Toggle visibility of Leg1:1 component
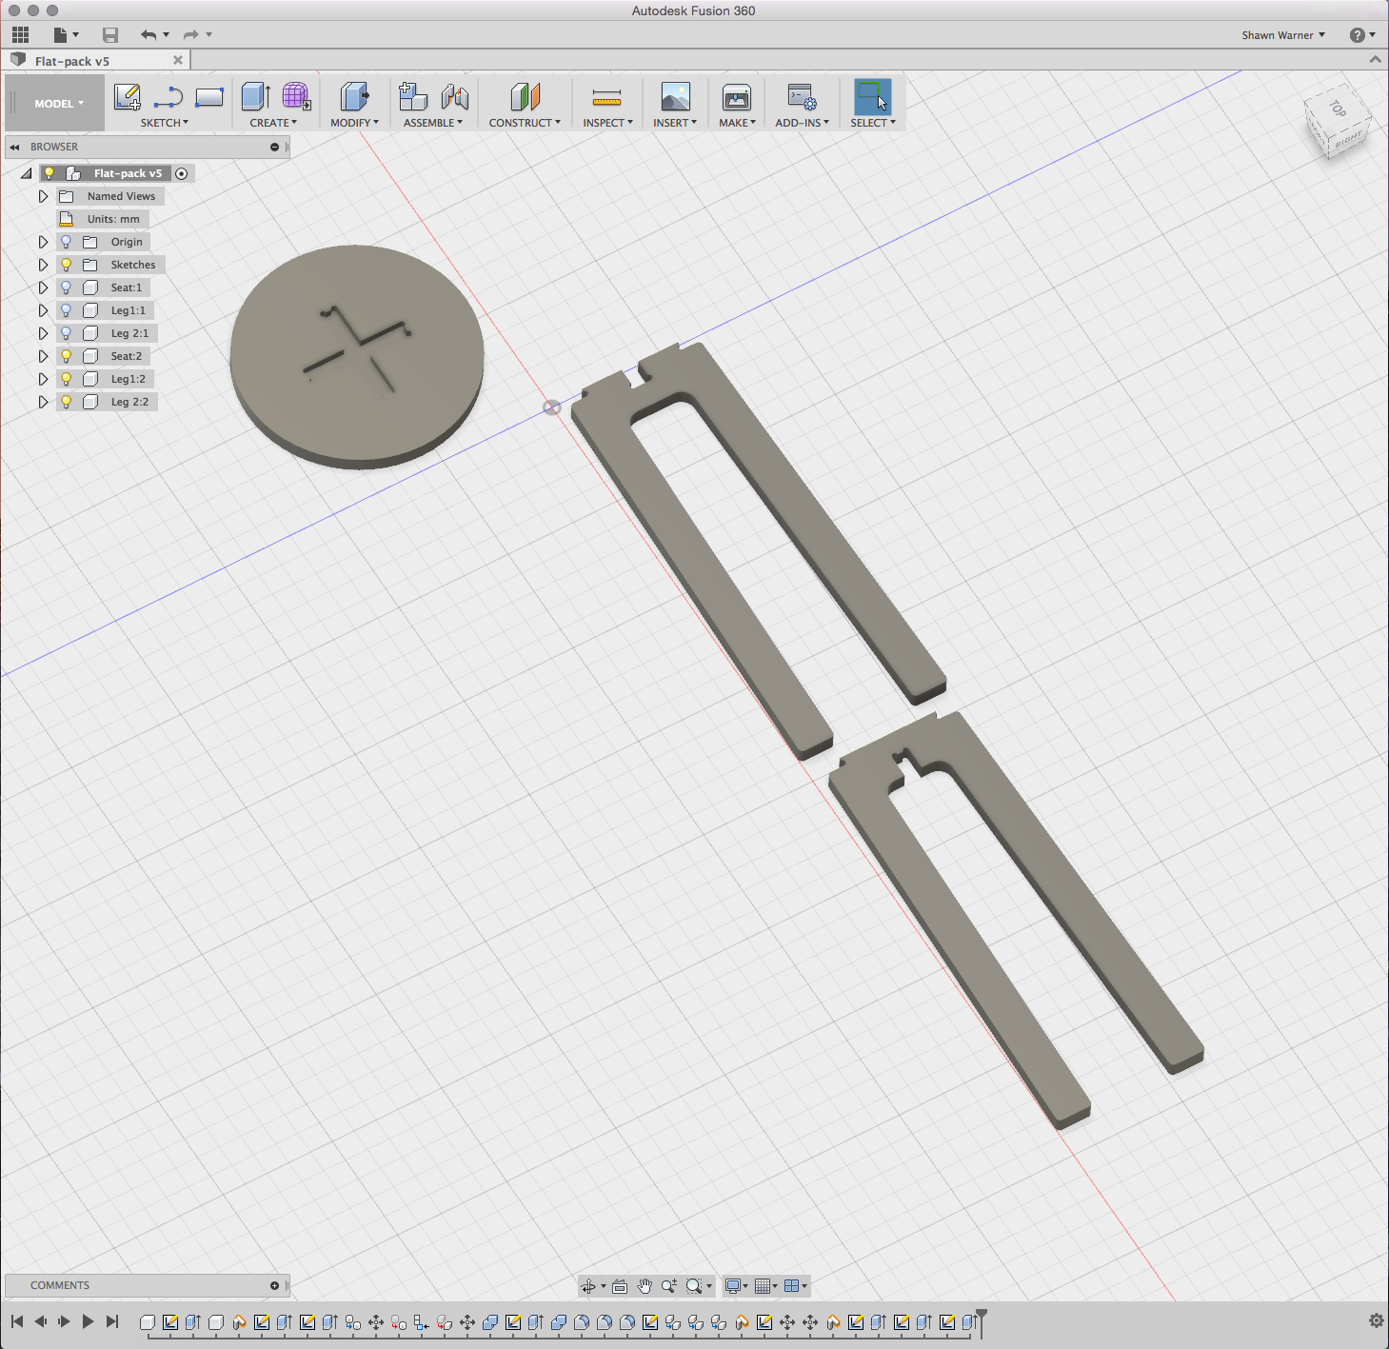Image resolution: width=1389 pixels, height=1349 pixels. [65, 309]
